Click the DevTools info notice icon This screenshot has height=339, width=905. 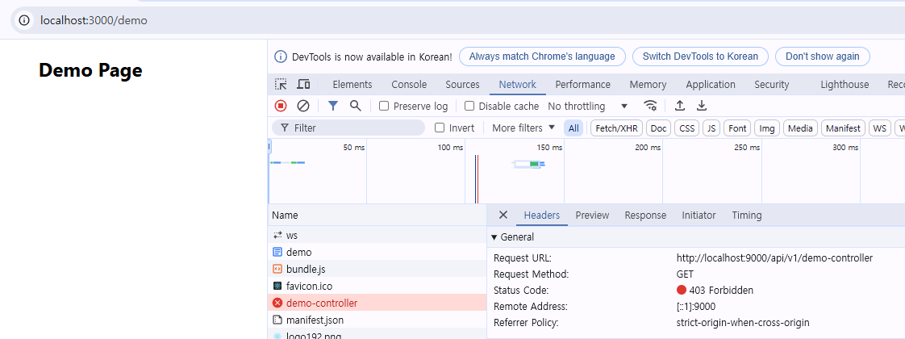tap(281, 56)
